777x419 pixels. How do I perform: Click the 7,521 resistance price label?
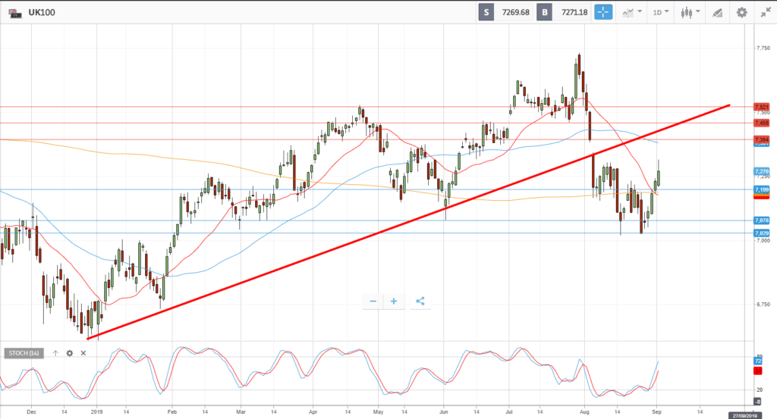click(x=762, y=107)
